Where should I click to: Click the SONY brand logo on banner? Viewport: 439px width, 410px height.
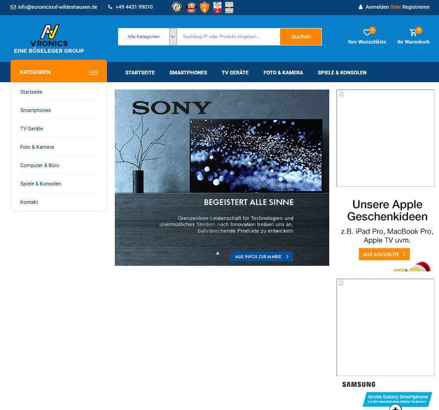coord(172,108)
